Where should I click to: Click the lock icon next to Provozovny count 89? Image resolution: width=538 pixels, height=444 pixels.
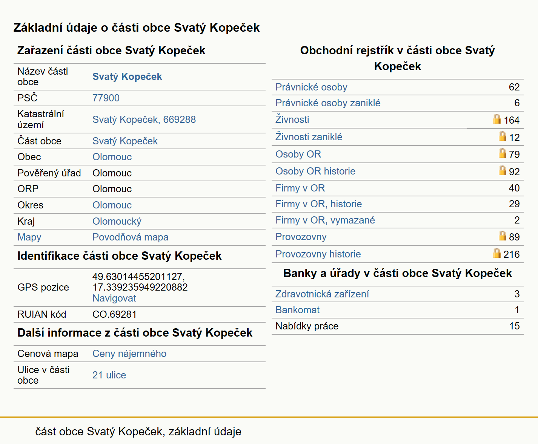point(502,236)
